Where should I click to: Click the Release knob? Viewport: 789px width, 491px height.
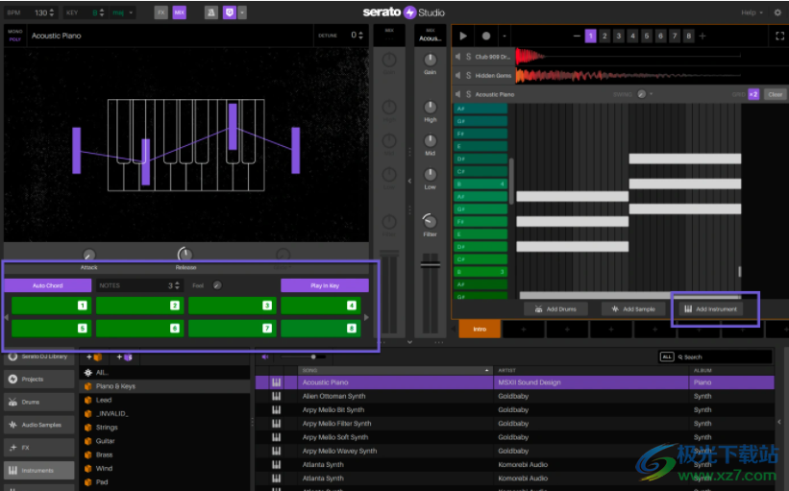pyautogui.click(x=185, y=254)
